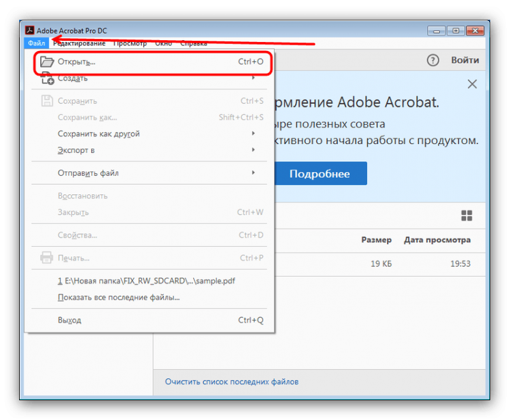Image resolution: width=510 pixels, height=420 pixels.
Task: Choose Создать in the File menu
Action: click(150, 78)
